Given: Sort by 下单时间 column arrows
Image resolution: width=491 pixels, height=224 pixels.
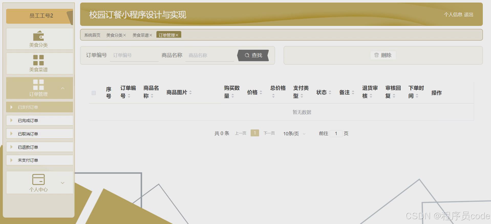Looking at the screenshot, I should [x=417, y=96].
